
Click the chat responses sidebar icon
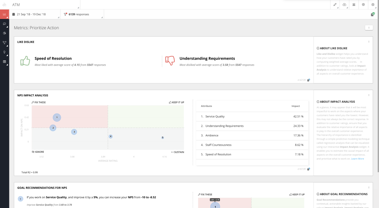click(x=4, y=24)
